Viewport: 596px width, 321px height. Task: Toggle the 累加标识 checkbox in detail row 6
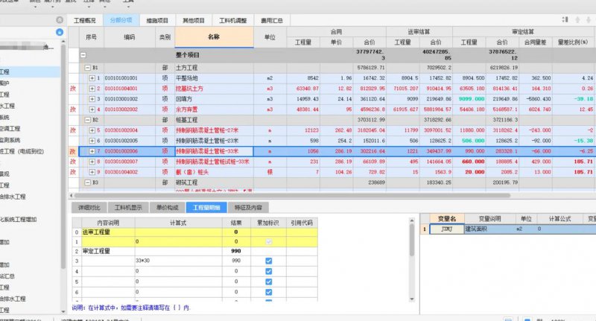click(269, 292)
